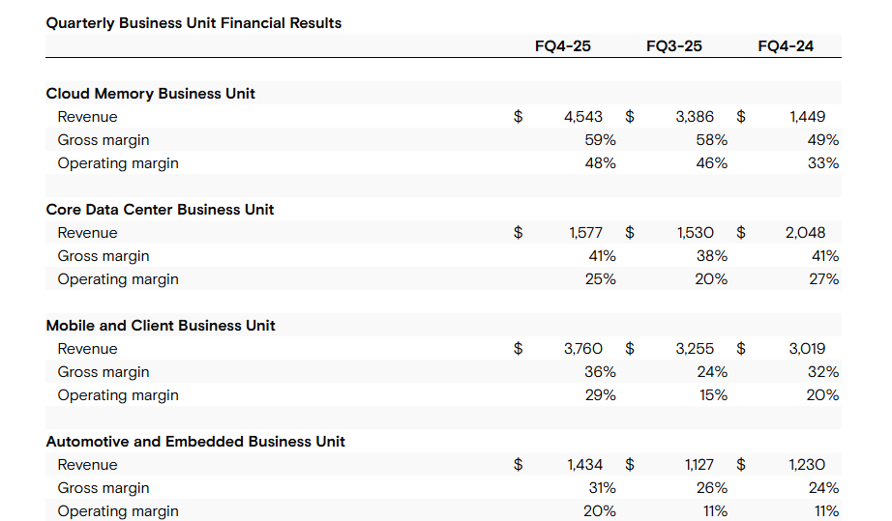
Task: Click Core Data Center FQ4-25 operating margin 25%
Action: point(600,279)
